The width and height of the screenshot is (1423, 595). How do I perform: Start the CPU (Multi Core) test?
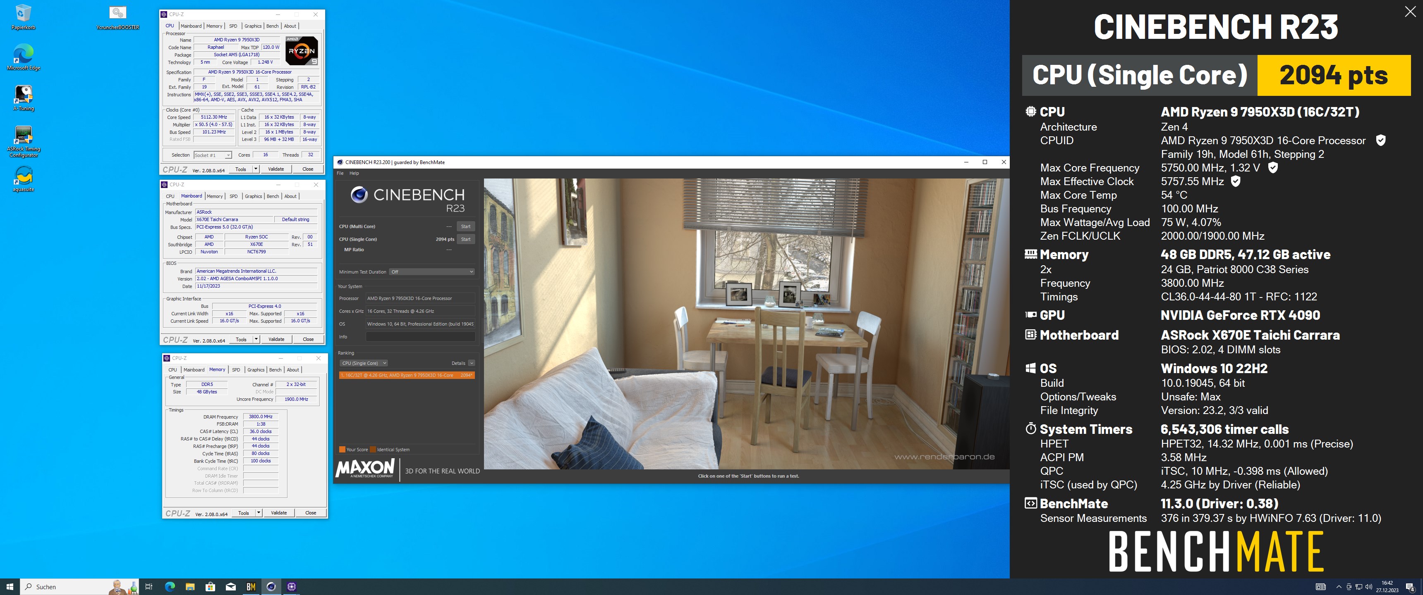coord(466,226)
